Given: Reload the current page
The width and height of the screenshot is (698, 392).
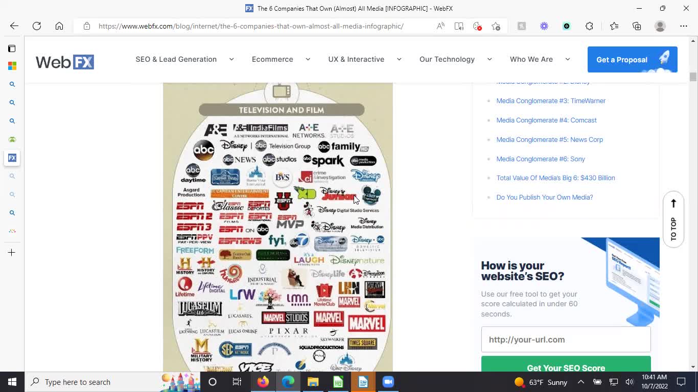Looking at the screenshot, I should point(37,26).
